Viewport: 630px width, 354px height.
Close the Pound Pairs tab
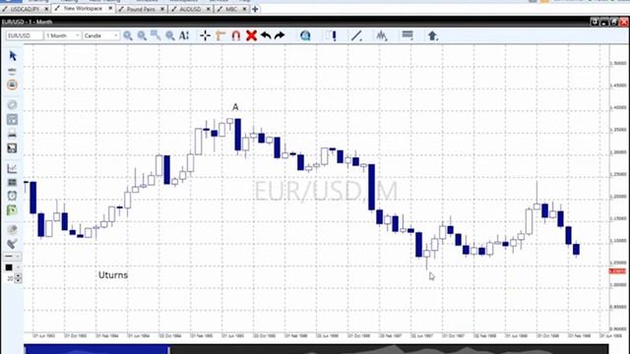click(x=162, y=9)
